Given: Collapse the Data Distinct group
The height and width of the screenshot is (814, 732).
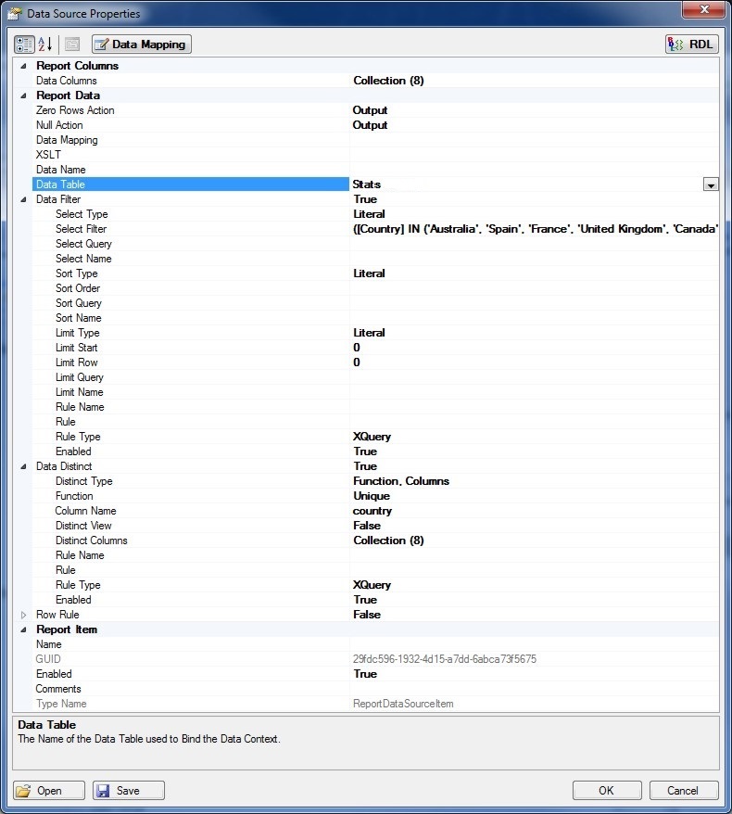Looking at the screenshot, I should pyautogui.click(x=23, y=466).
